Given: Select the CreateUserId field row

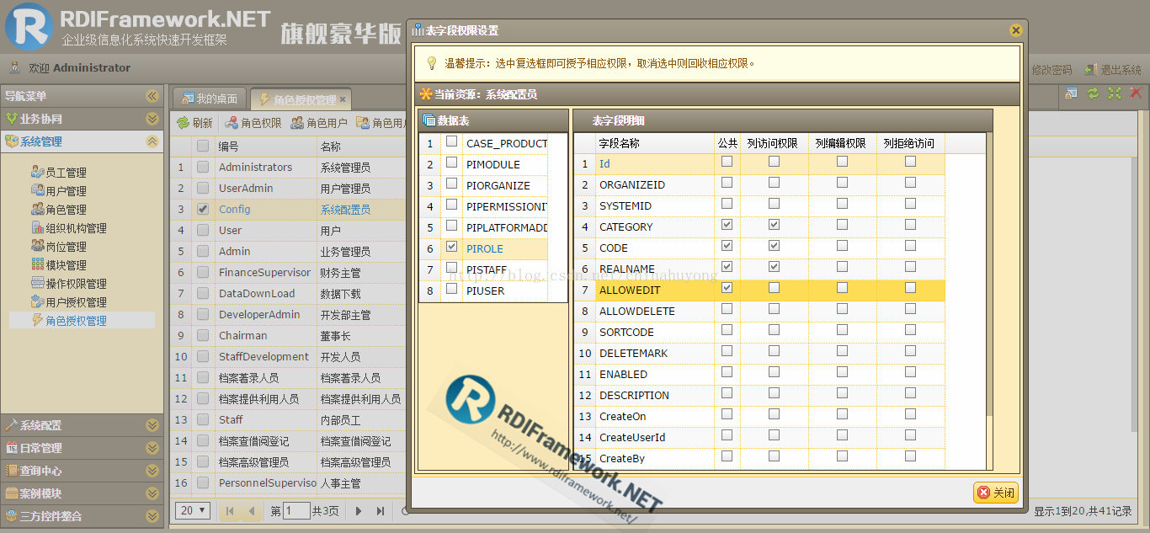Looking at the screenshot, I should (759, 437).
